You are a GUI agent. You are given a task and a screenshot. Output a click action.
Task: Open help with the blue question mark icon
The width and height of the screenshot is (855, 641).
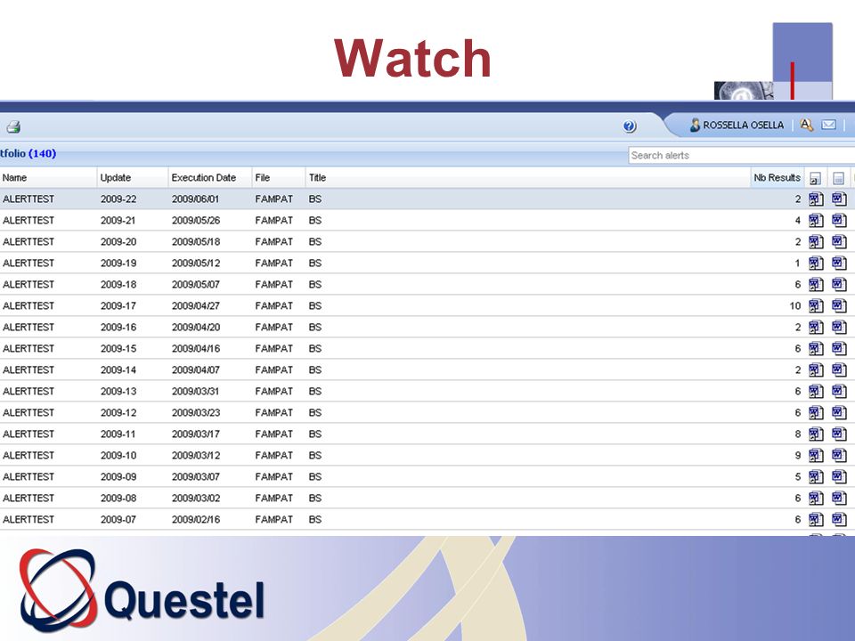coord(630,126)
